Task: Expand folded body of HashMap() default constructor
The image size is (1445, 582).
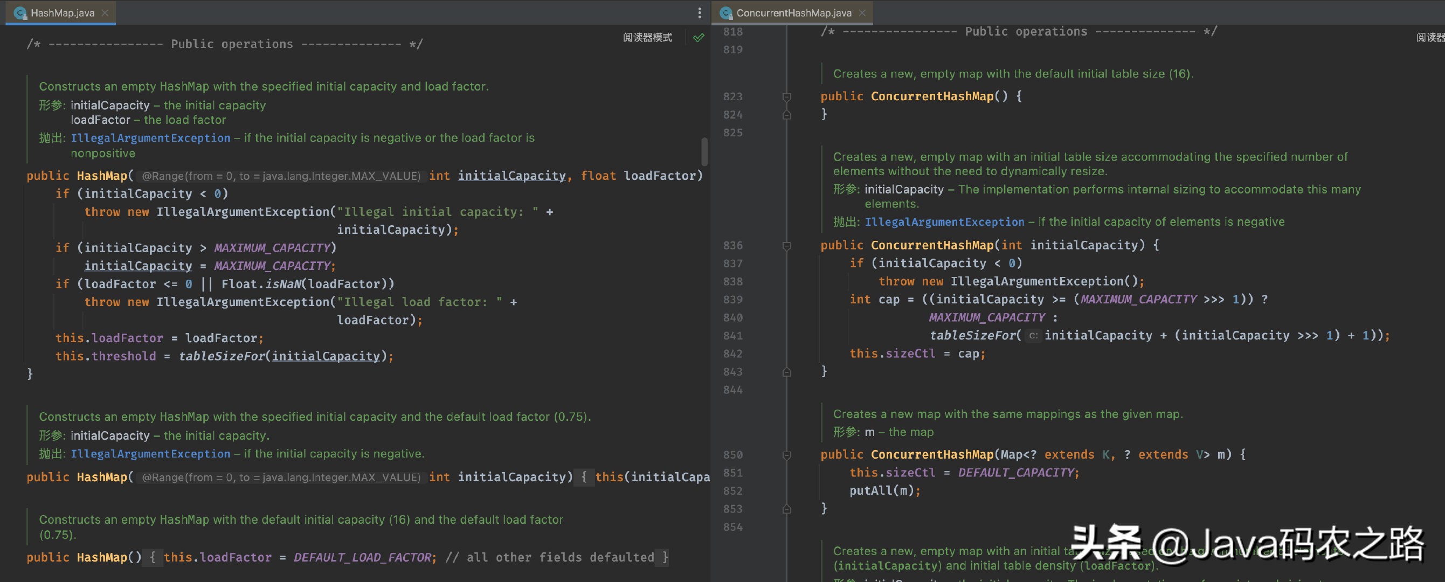Action: click(x=152, y=557)
